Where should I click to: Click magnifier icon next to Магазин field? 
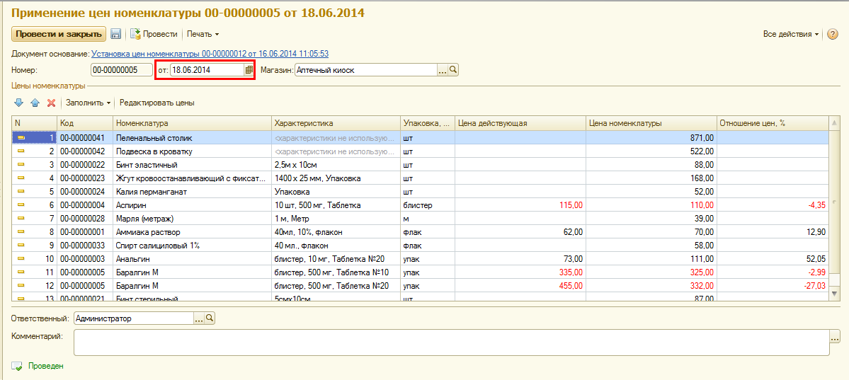click(454, 70)
